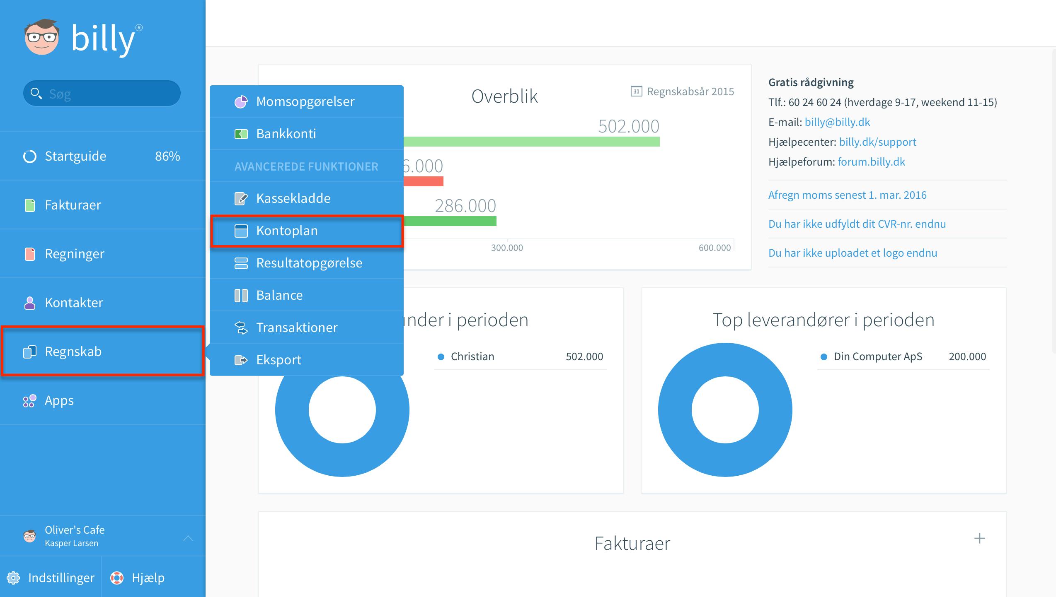Open the Regnskabsår 2015 period selector
1056x597 pixels.
pyautogui.click(x=682, y=91)
